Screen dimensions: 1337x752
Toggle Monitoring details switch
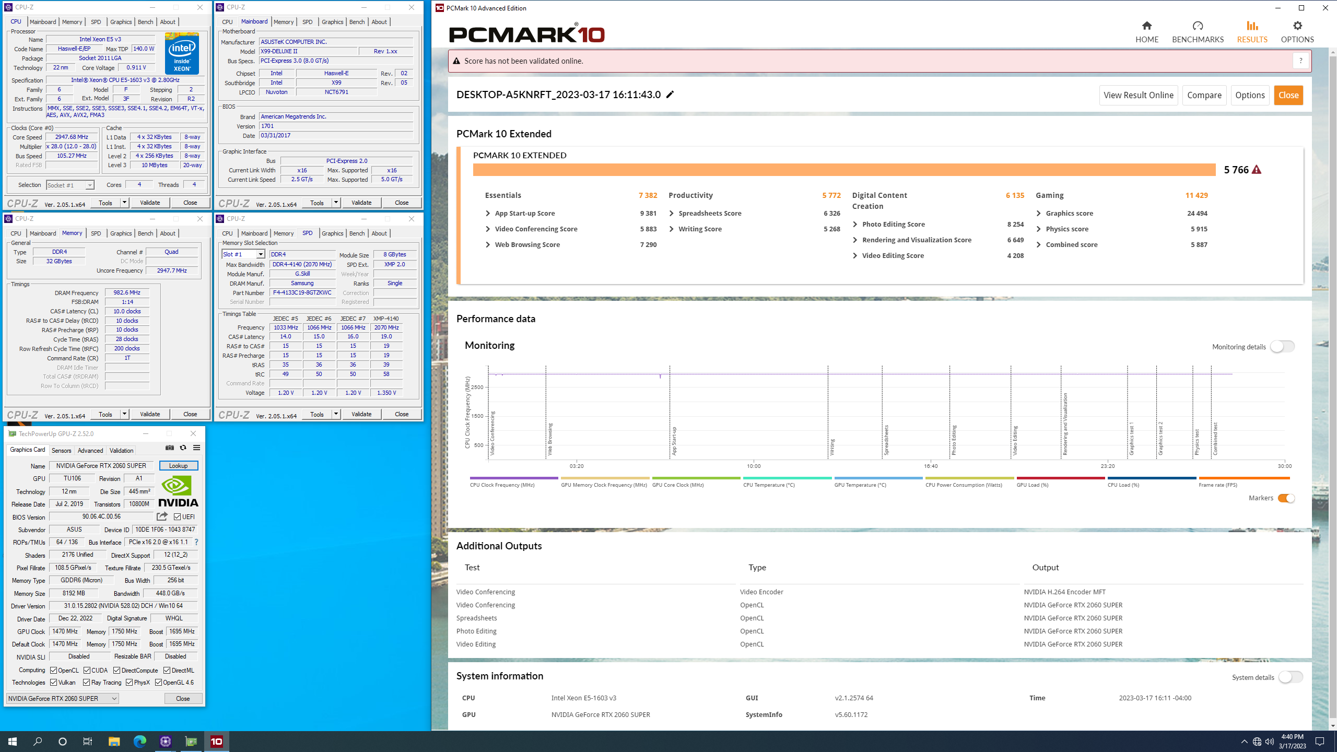click(1282, 346)
